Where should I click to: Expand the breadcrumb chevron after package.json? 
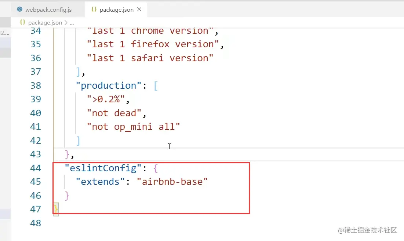coord(66,22)
